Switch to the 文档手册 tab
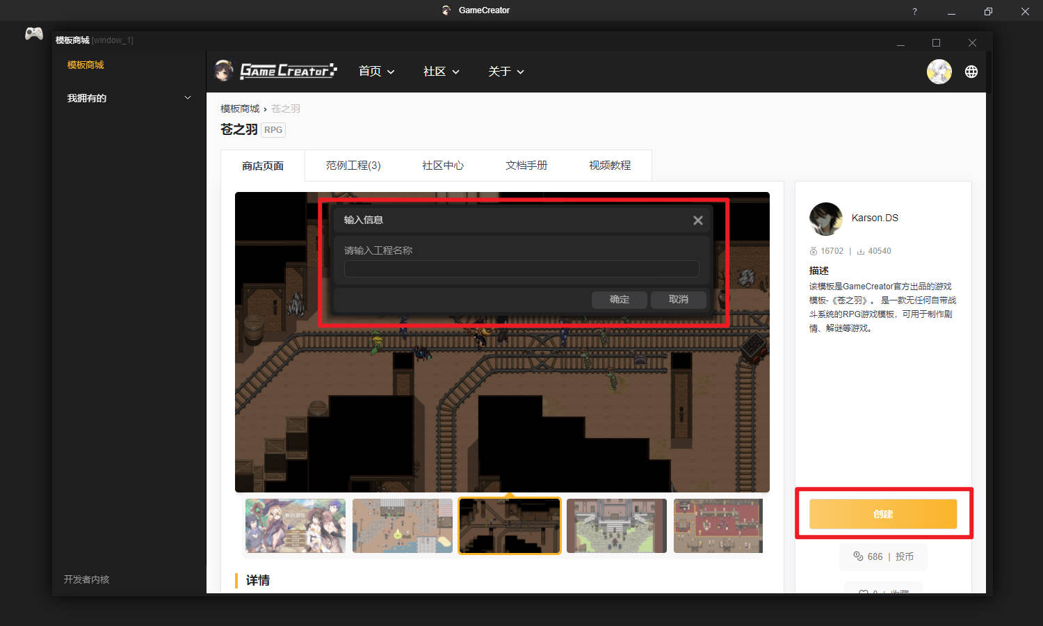1043x626 pixels. pos(526,166)
